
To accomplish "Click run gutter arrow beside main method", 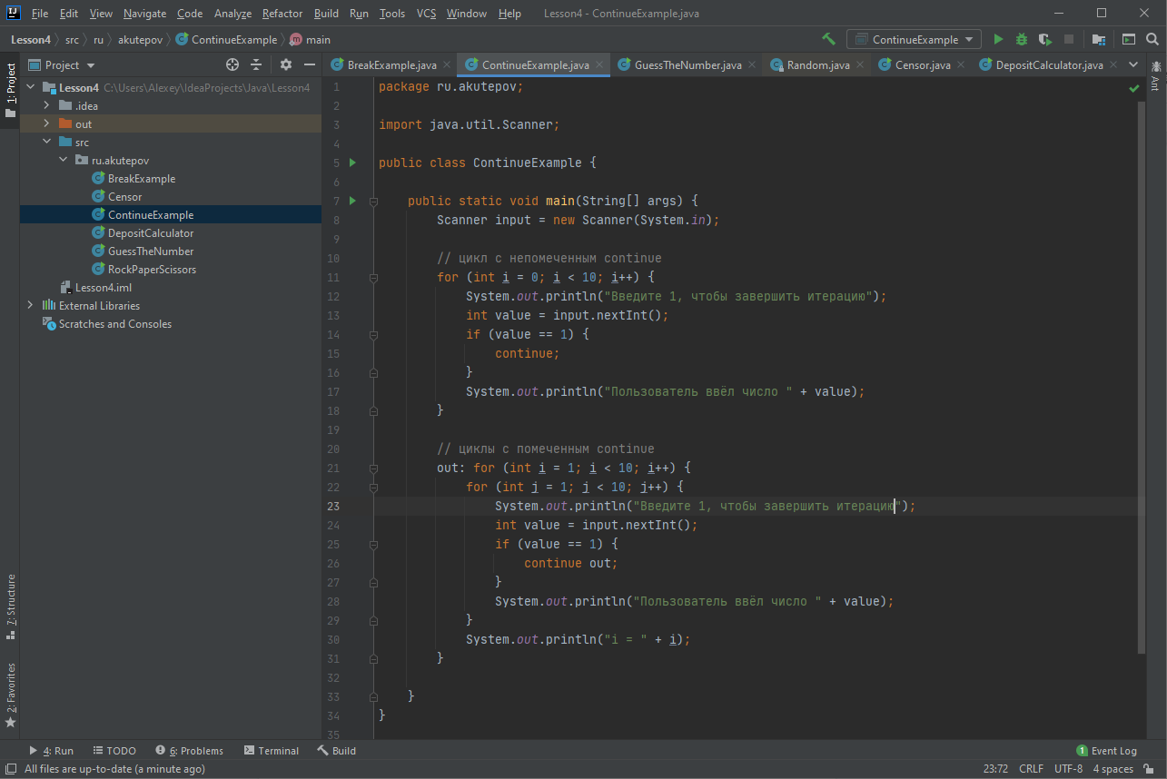I will pyautogui.click(x=352, y=201).
